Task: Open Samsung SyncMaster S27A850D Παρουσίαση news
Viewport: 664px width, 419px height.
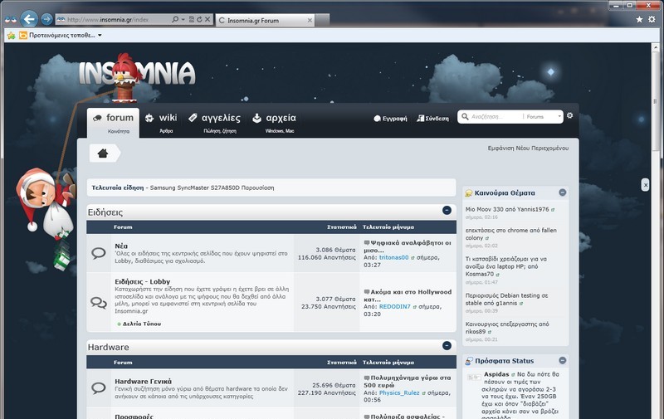Action: click(212, 188)
